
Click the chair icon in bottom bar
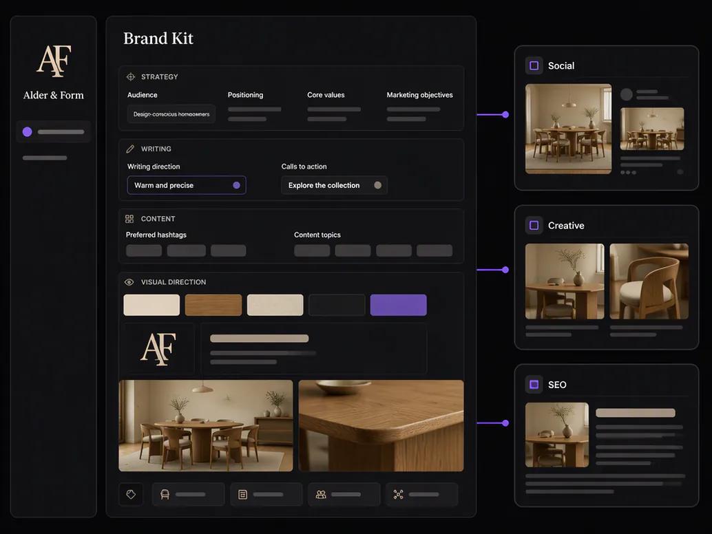[165, 495]
